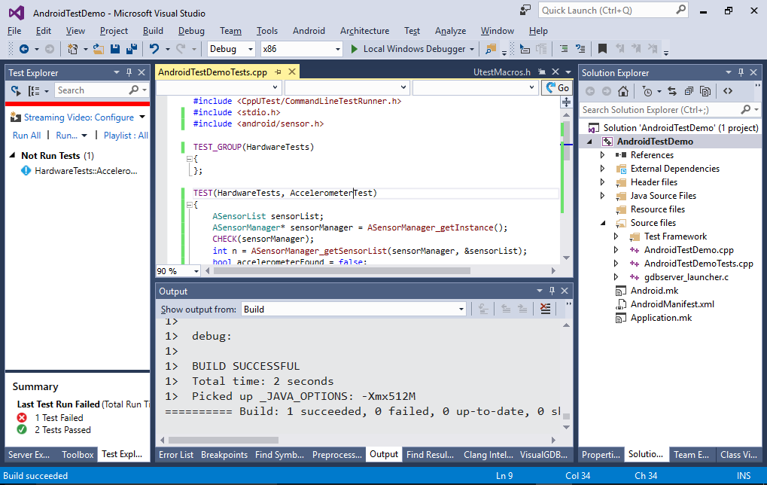Click the feedback icon beside Quick Launch
The image size is (767, 485).
[525, 10]
